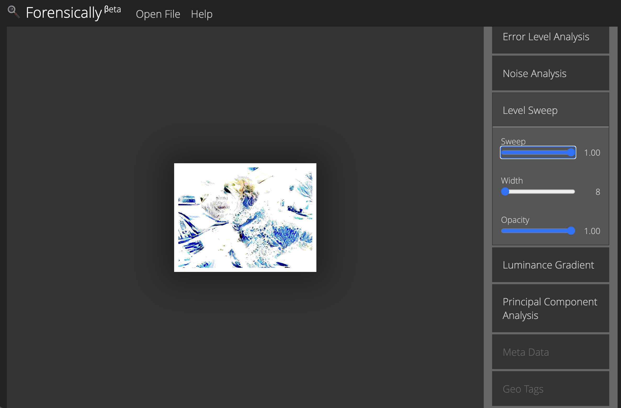Open the Open File menu
The height and width of the screenshot is (408, 621).
coord(158,14)
